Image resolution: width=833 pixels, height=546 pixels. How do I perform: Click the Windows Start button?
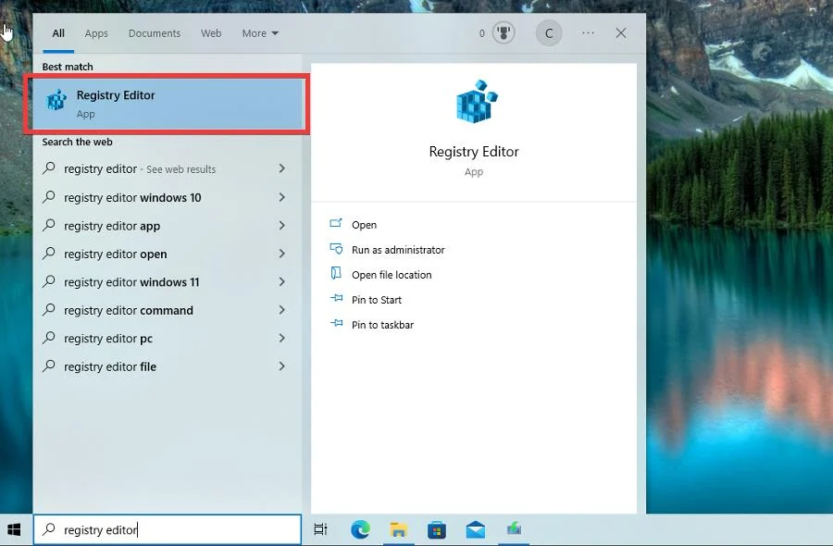tap(14, 529)
